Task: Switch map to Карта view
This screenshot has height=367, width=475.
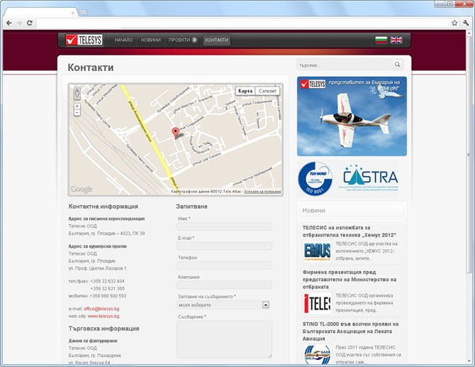Action: (245, 91)
